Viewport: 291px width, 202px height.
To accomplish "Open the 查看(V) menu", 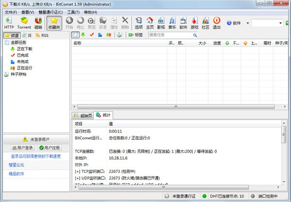I will [x=28, y=12].
